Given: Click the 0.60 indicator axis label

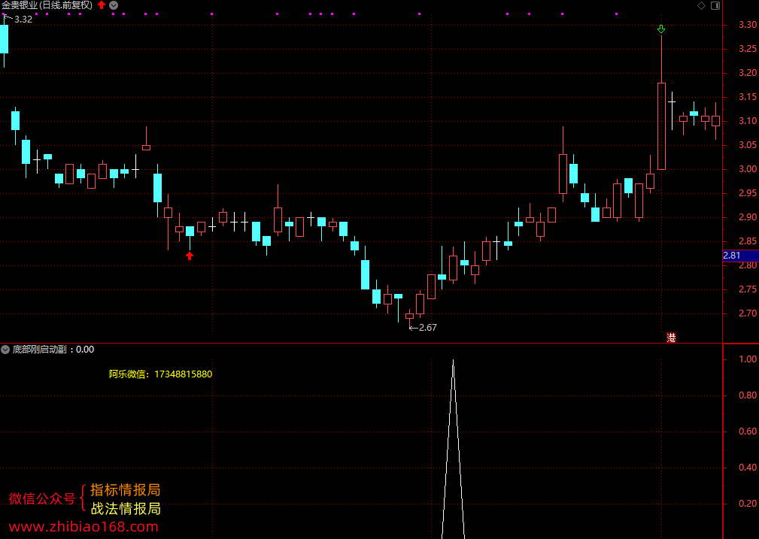Looking at the screenshot, I should [748, 431].
